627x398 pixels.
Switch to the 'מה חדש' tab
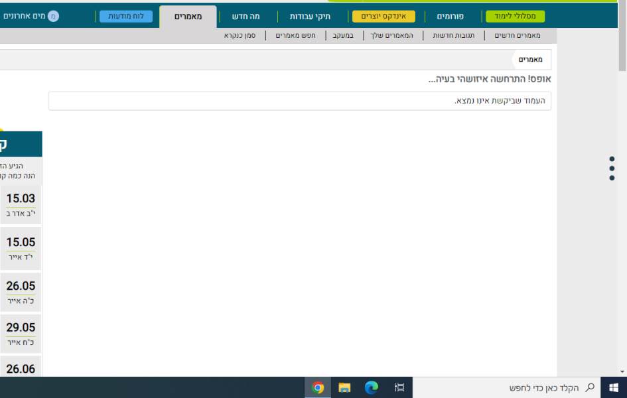[x=245, y=15]
